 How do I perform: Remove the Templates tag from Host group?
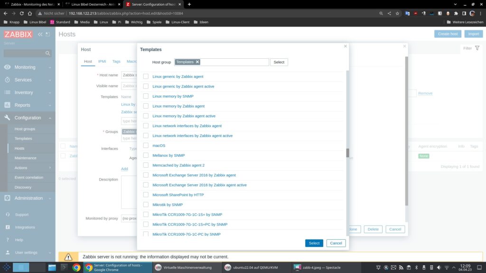click(197, 62)
